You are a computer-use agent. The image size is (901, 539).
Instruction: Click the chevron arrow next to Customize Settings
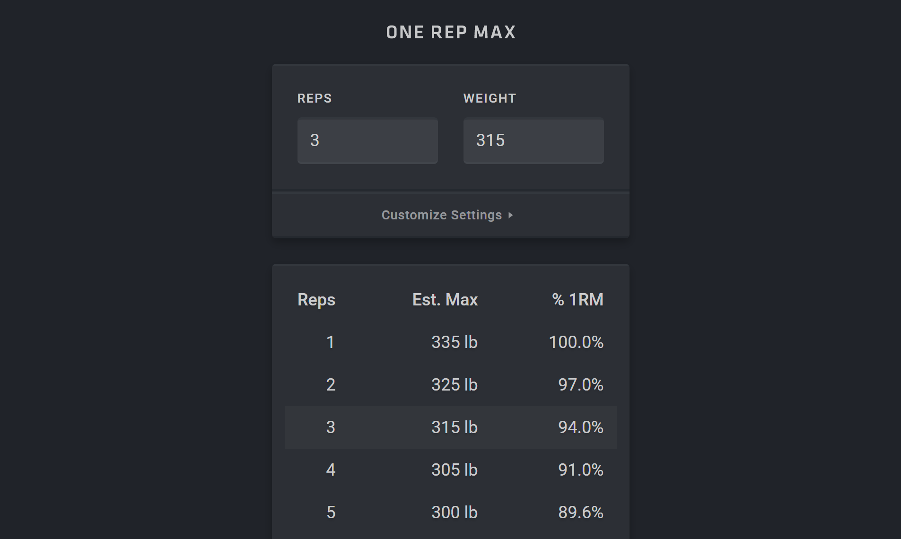[x=511, y=215]
